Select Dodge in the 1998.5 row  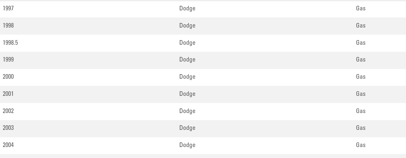click(187, 43)
